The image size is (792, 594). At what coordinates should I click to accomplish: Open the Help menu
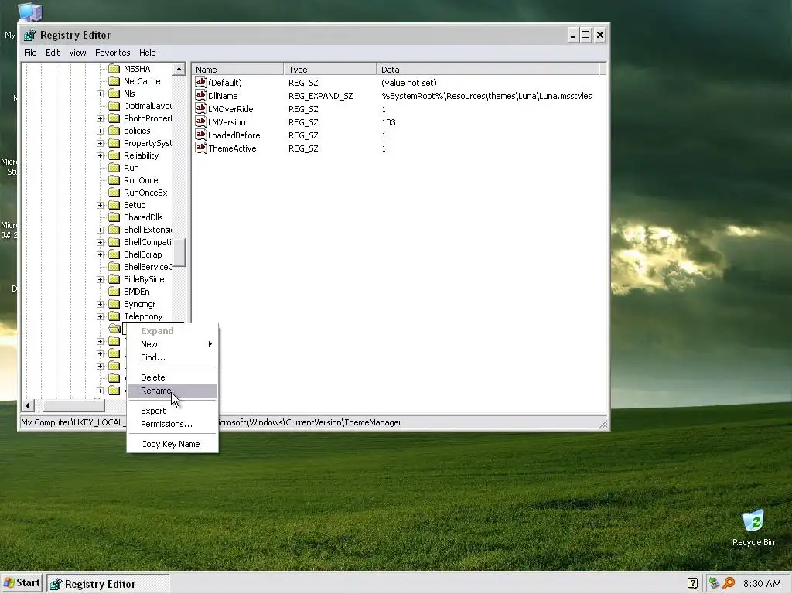coord(148,53)
